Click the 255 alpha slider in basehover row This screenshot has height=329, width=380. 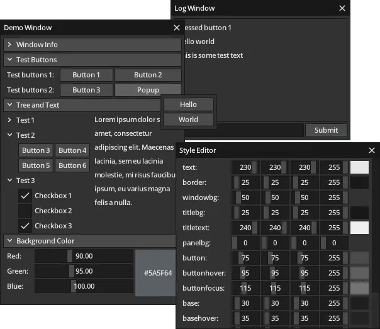click(334, 318)
